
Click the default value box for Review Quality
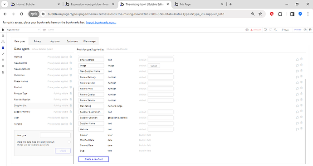point(161,95)
